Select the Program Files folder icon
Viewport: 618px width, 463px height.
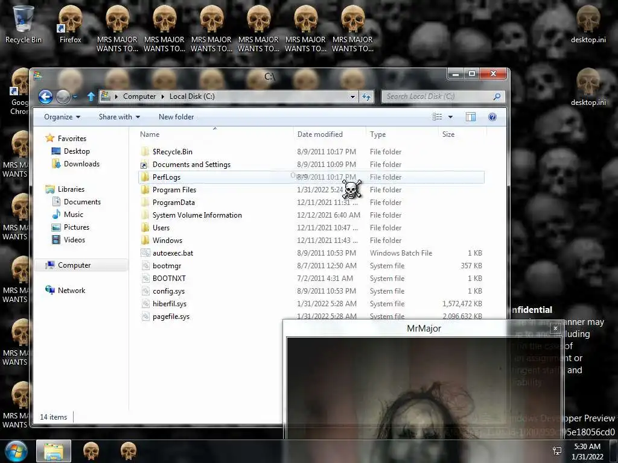(x=145, y=190)
